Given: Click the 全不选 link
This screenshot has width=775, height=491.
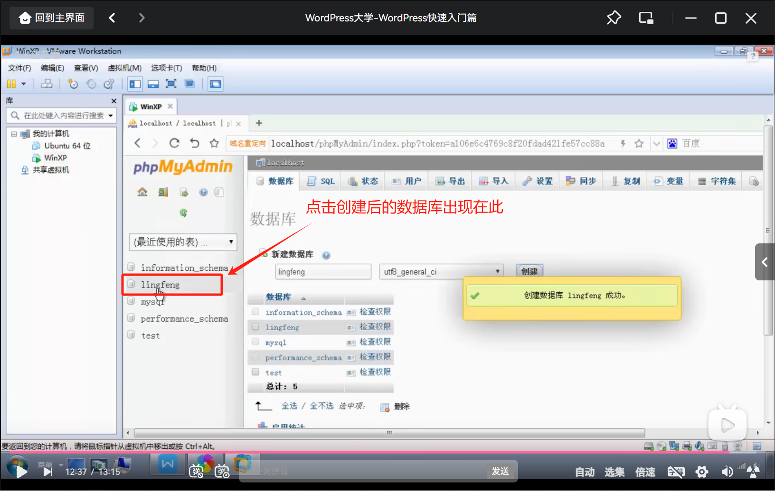Looking at the screenshot, I should click(321, 406).
